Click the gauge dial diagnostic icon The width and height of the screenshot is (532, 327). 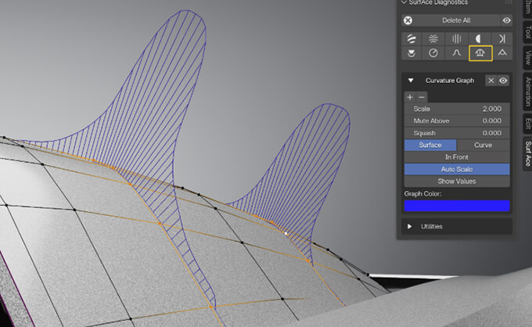433,53
